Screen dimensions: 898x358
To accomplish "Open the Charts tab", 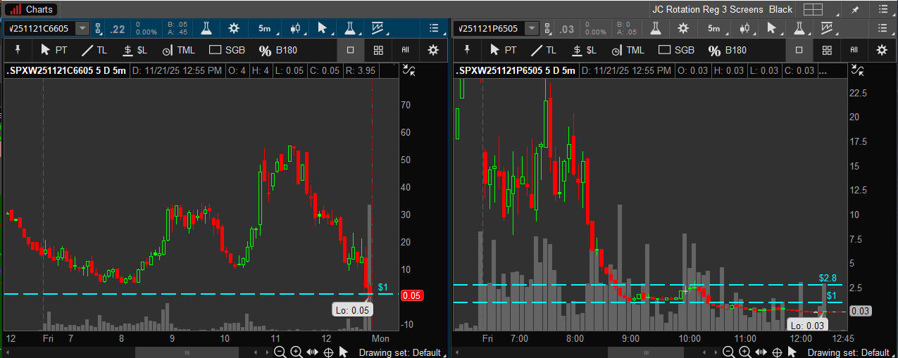I will tap(31, 10).
